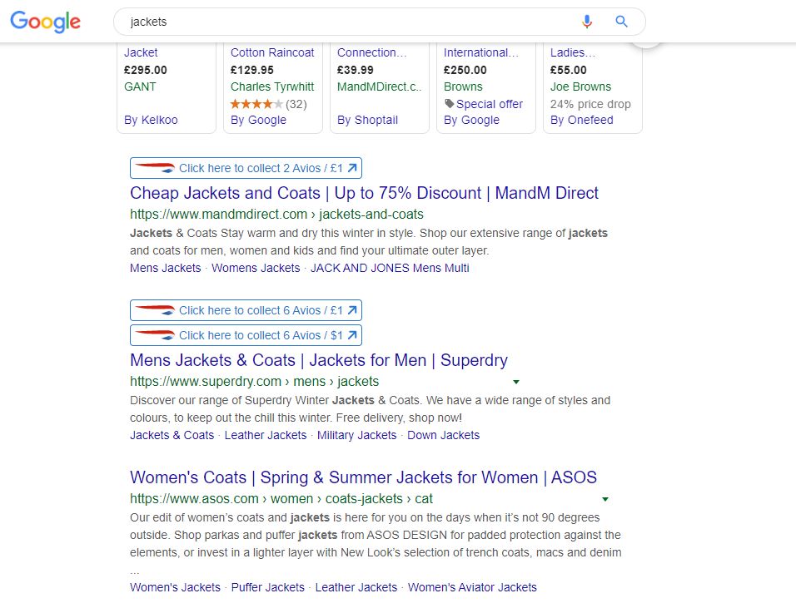Click 'Click here to collect 6 Avios / £1'
796x608 pixels.
click(x=261, y=310)
